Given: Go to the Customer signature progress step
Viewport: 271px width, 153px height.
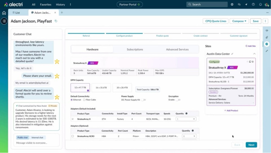Looking at the screenshot, I should (x=238, y=36).
